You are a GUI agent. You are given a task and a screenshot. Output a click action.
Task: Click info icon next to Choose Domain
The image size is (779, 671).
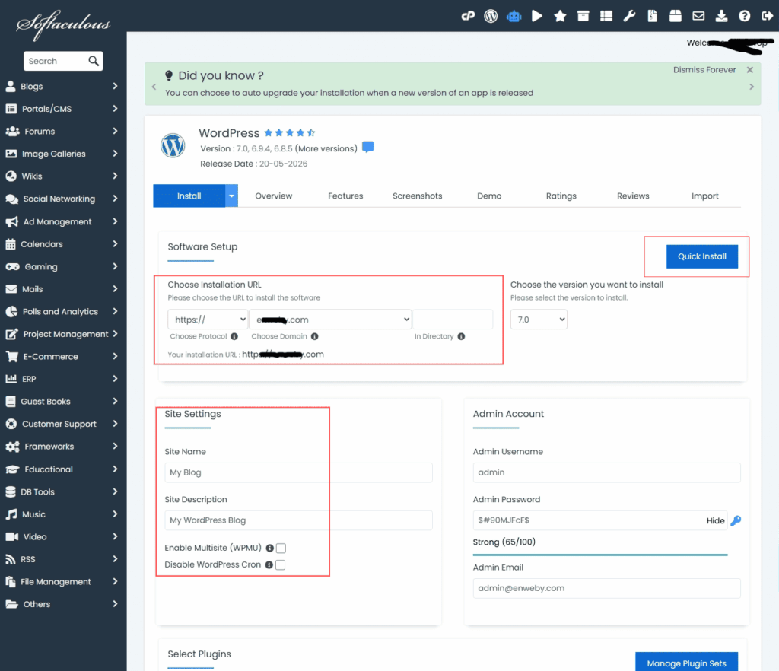pyautogui.click(x=314, y=336)
